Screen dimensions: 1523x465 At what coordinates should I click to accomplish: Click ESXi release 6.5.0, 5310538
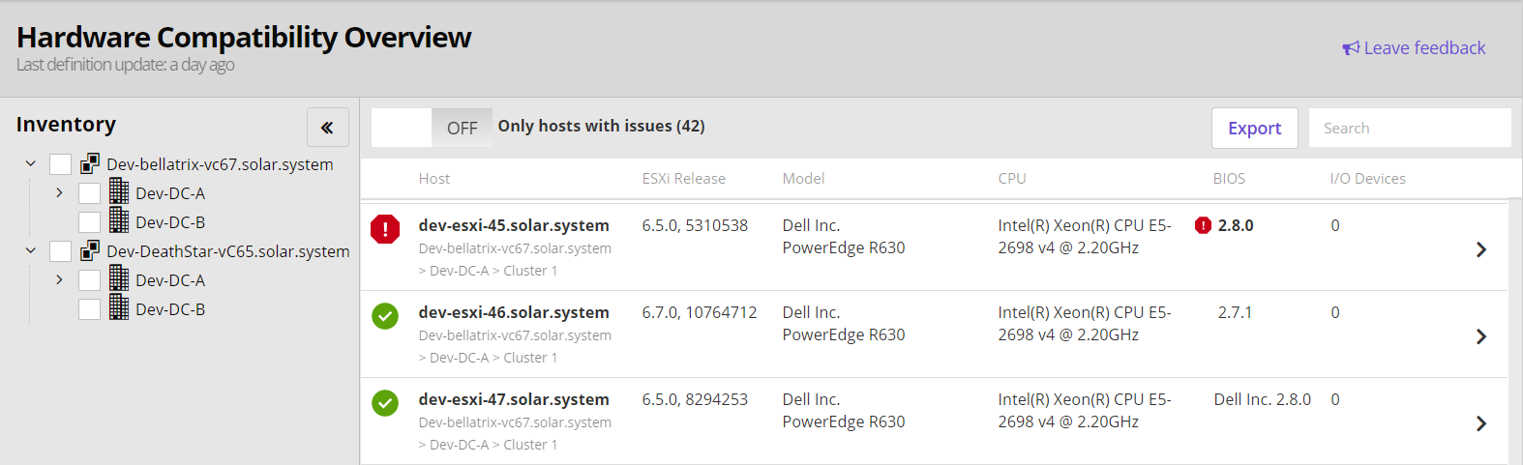pos(695,225)
